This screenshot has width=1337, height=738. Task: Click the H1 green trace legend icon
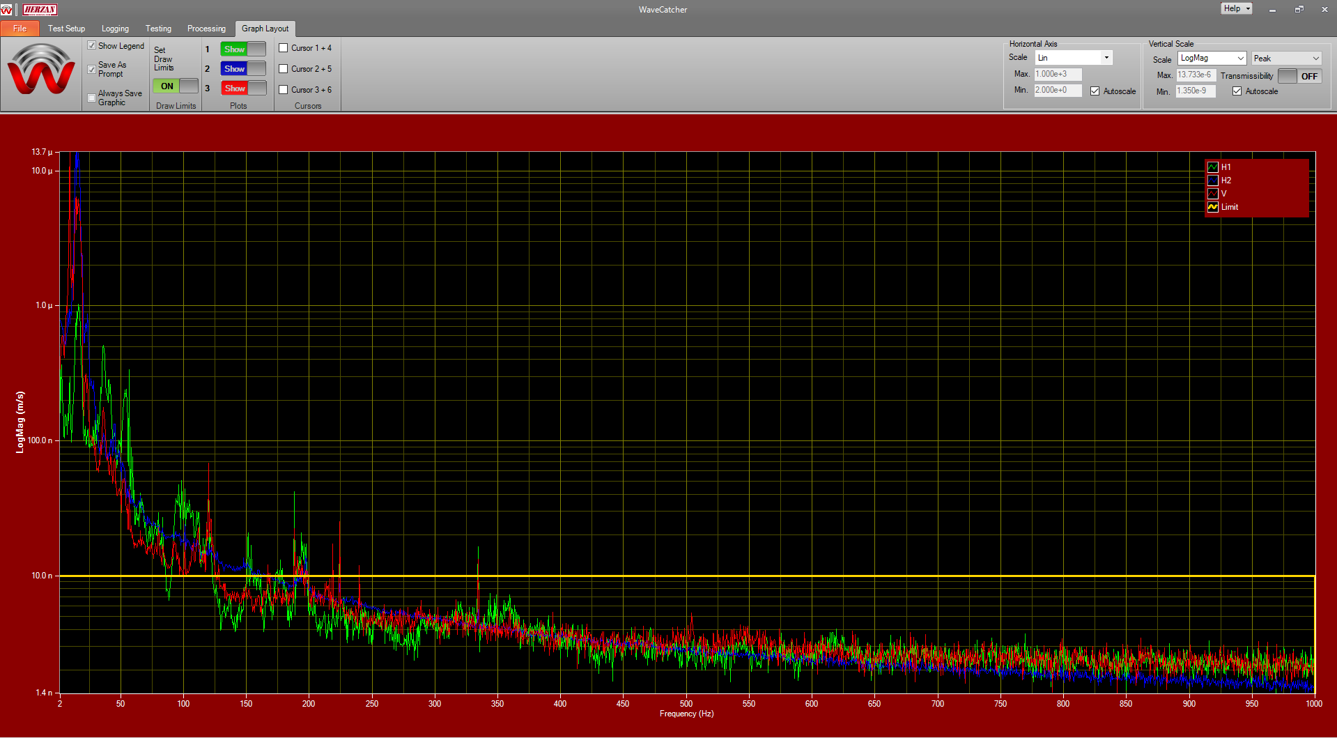coord(1213,167)
